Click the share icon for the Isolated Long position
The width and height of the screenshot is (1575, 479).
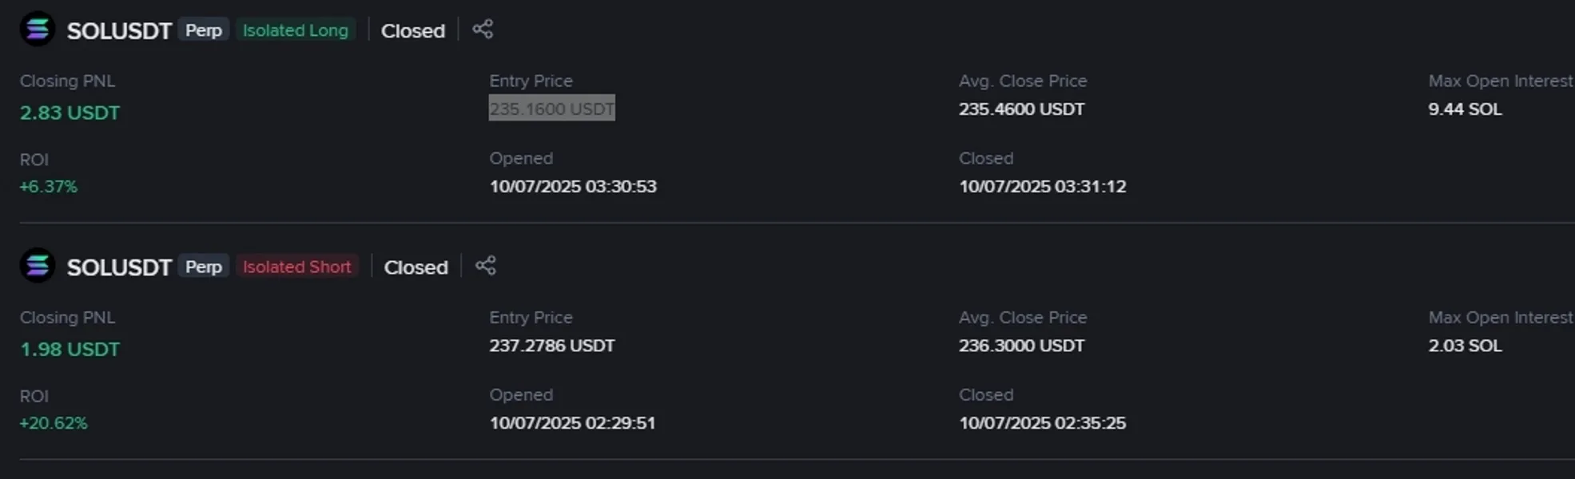(483, 30)
